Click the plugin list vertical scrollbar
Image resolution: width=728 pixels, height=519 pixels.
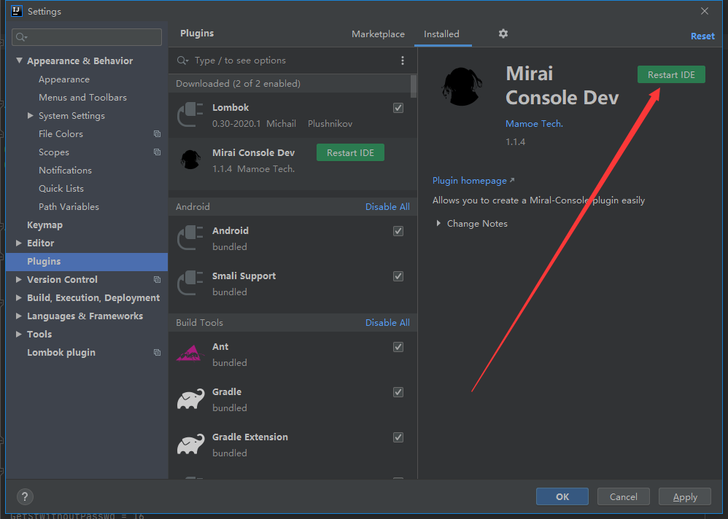click(x=413, y=86)
